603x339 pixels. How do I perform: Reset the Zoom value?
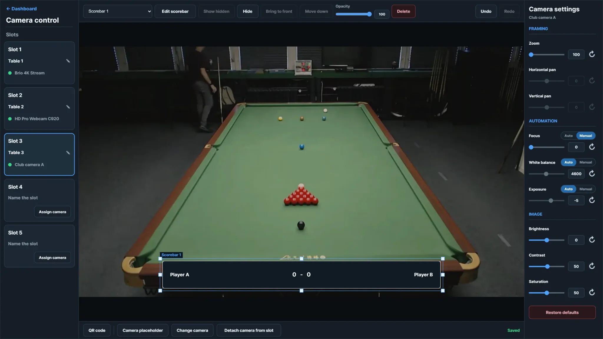tap(592, 54)
